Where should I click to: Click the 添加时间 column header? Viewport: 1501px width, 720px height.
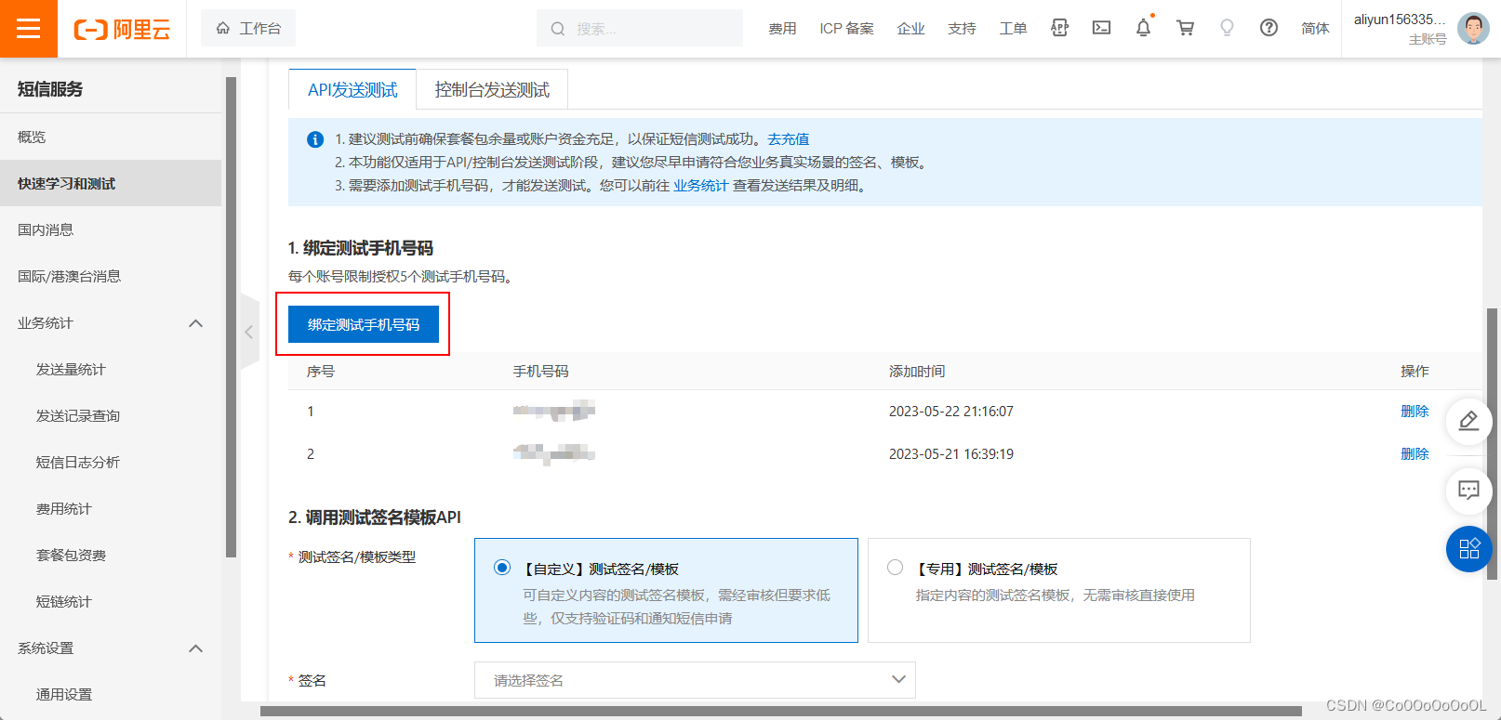(916, 371)
